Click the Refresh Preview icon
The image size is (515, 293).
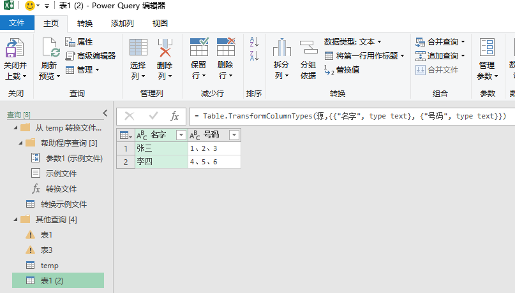(x=50, y=48)
